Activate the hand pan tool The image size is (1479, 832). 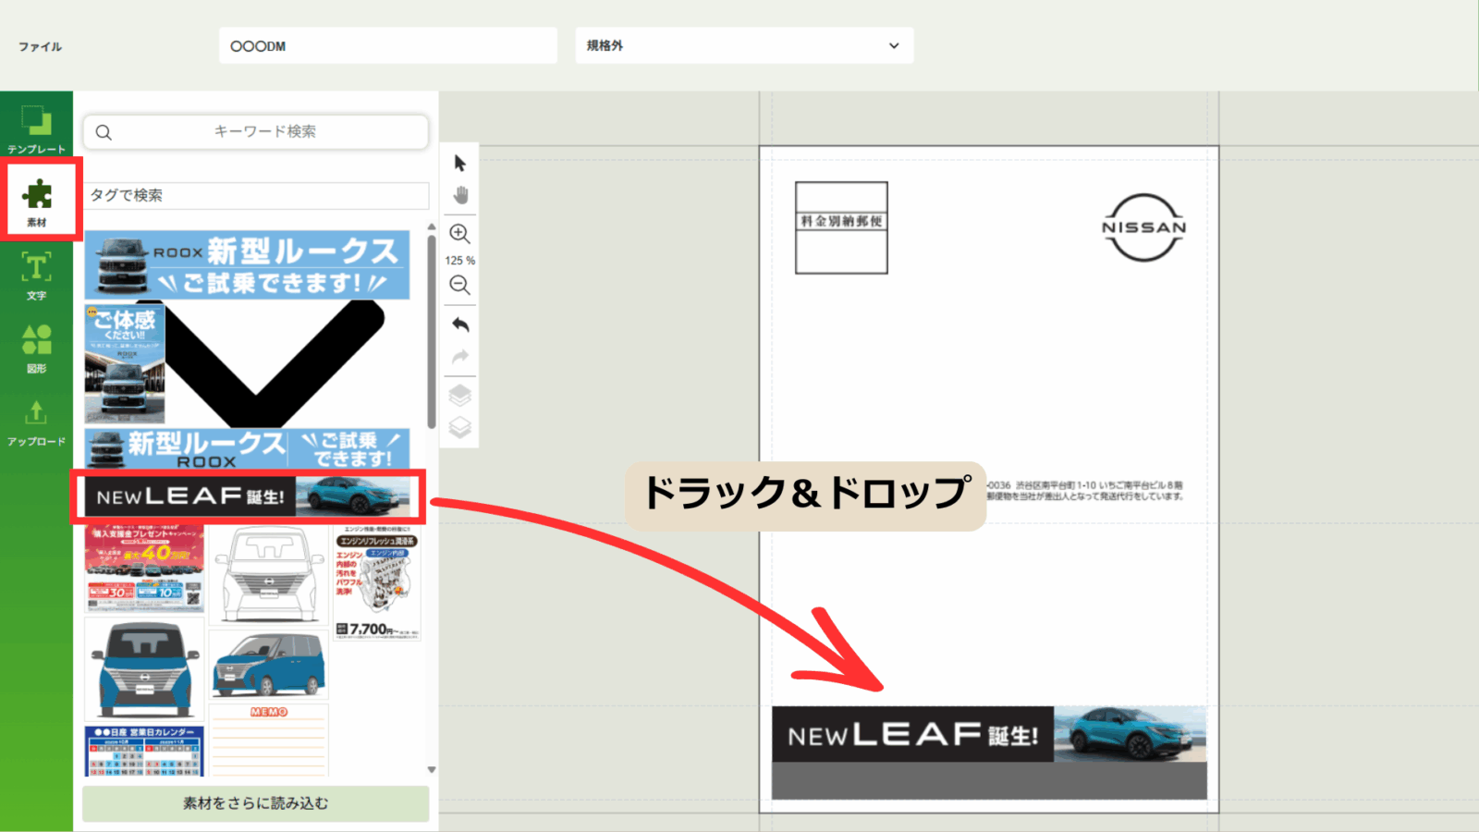tap(459, 195)
